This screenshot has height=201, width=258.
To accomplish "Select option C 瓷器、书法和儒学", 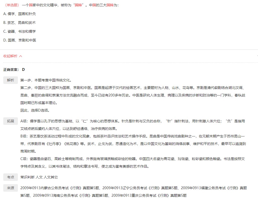I will tap(20, 31).
